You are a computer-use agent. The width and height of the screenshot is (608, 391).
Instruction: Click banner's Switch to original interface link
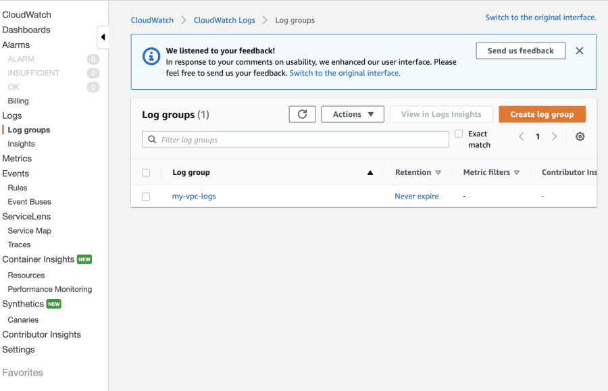(x=345, y=73)
